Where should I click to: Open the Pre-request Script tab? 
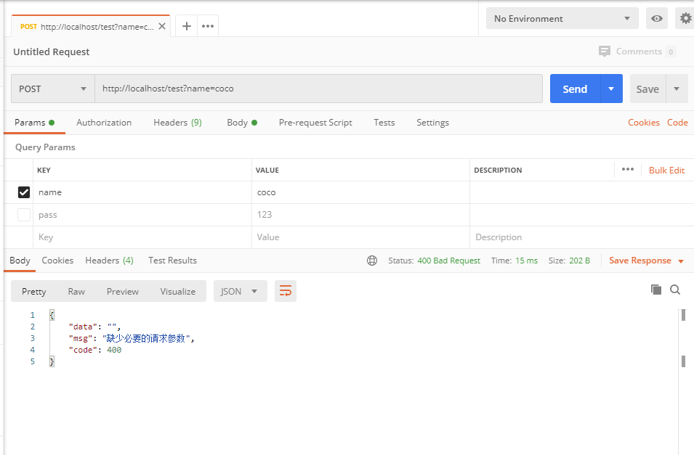[315, 123]
